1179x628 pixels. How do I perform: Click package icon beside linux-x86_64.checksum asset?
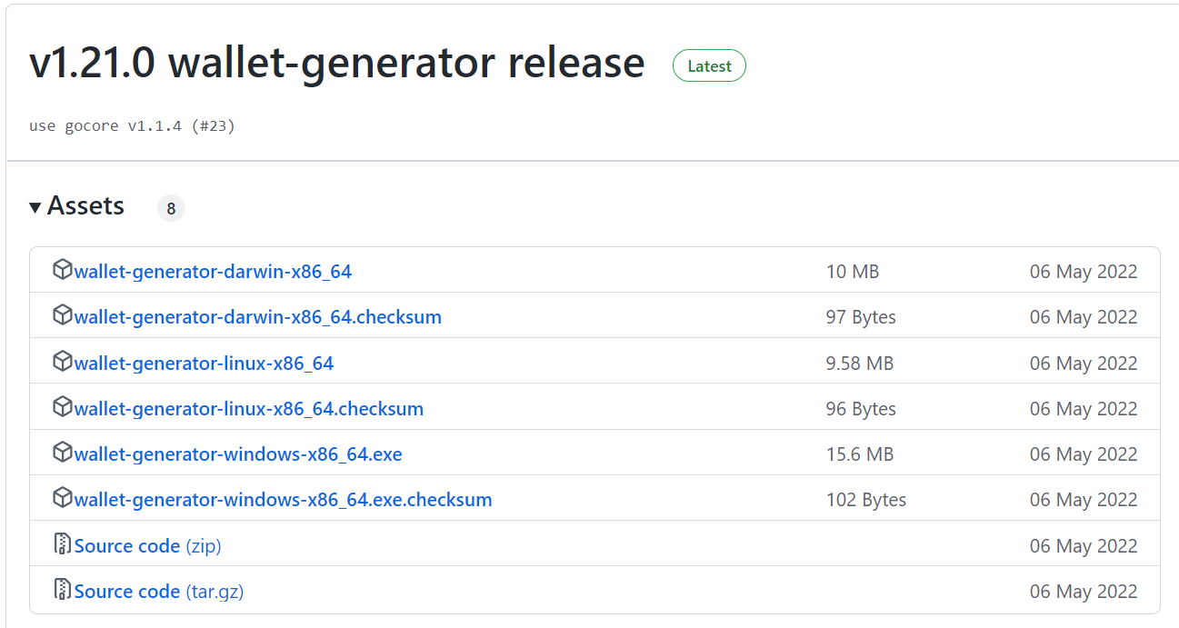62,407
